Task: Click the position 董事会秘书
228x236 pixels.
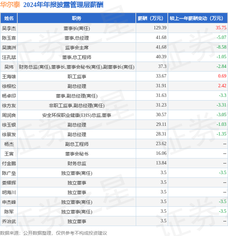Action: click(77, 154)
